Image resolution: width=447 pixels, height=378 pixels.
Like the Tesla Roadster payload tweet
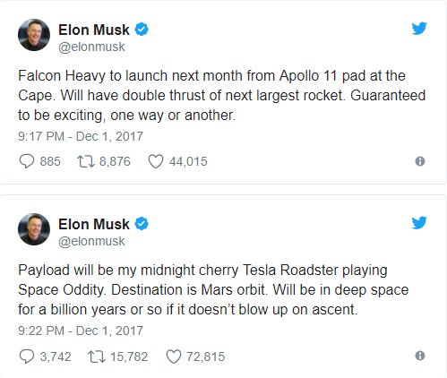(x=174, y=357)
